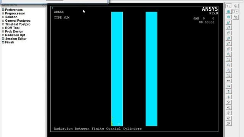The width and height of the screenshot is (244, 137).
Task: Click the ANSYS R15.0 logo text
Action: point(210,11)
